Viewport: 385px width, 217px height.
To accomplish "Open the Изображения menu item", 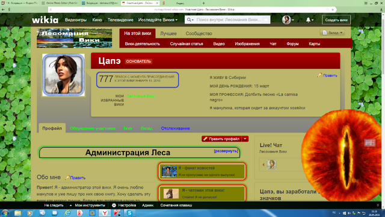I will (247, 44).
